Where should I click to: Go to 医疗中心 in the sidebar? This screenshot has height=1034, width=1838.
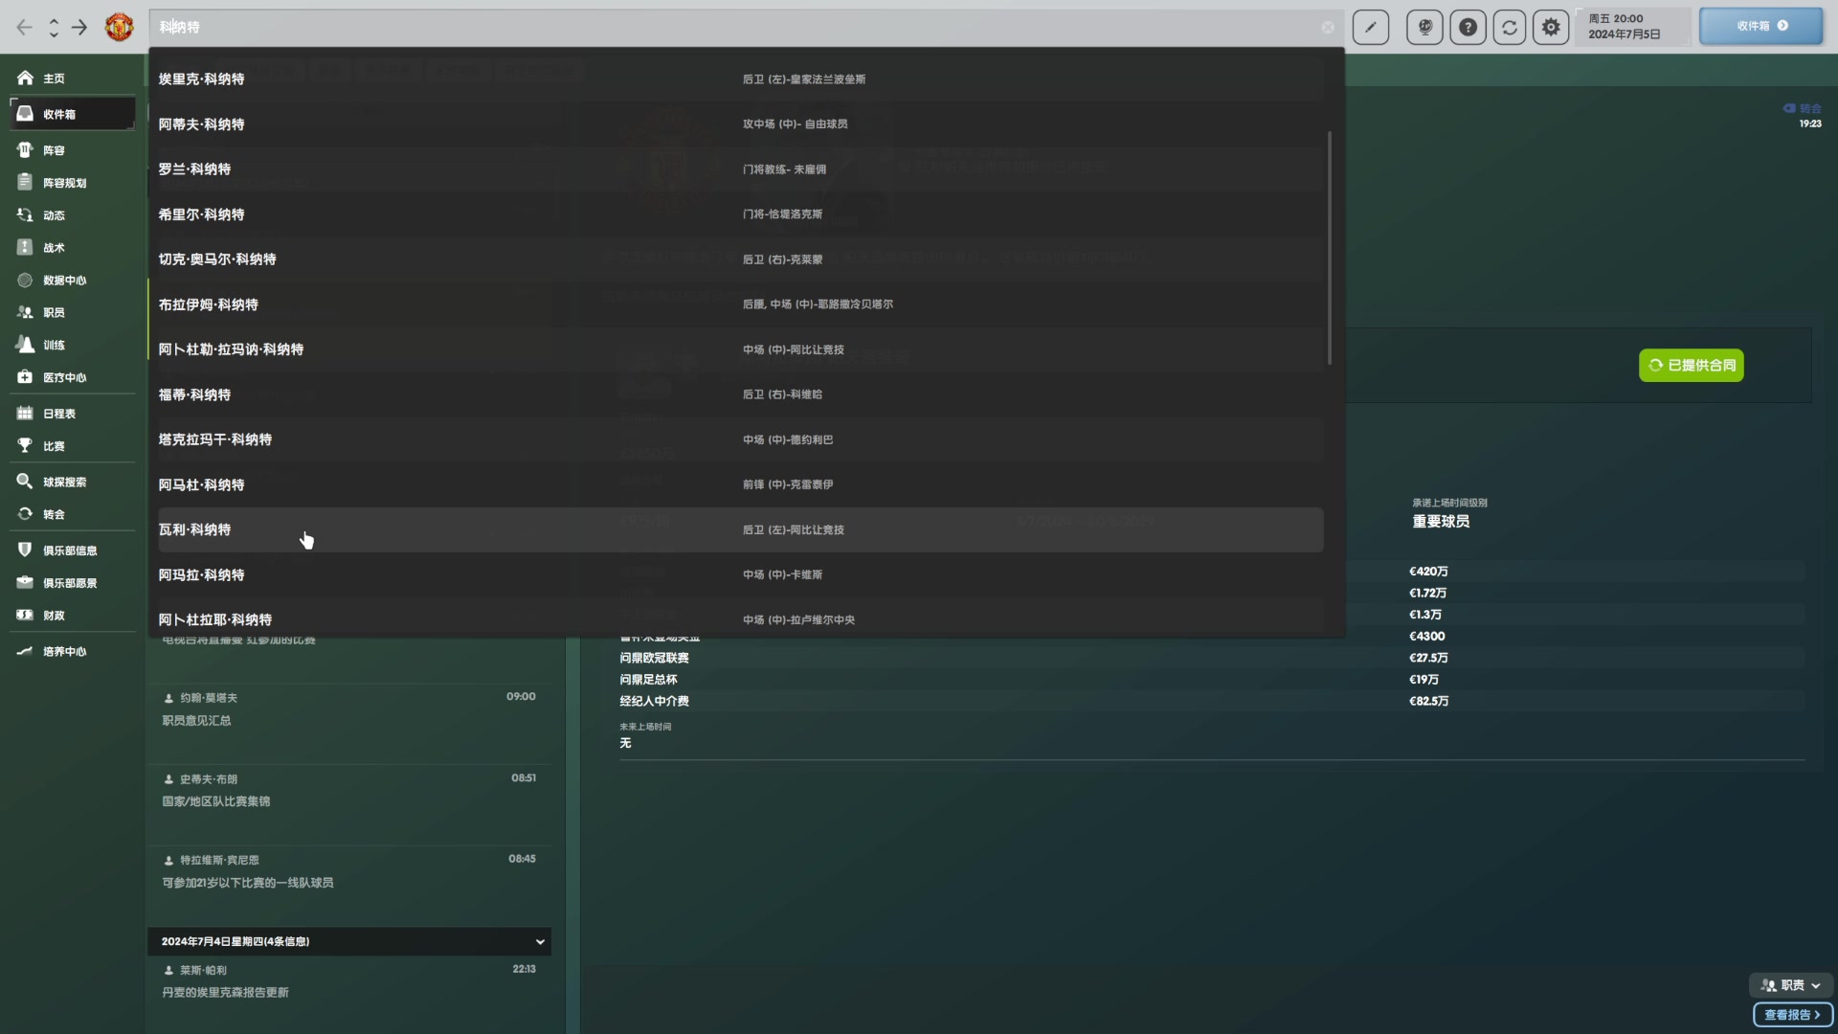click(64, 377)
